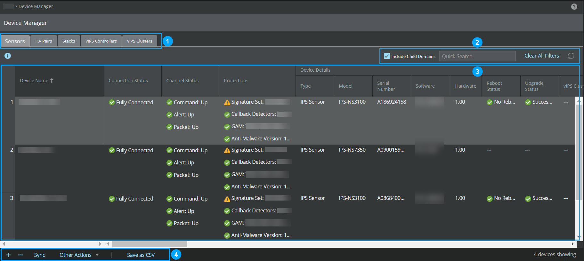Image resolution: width=584 pixels, height=261 pixels.
Task: Click row 1 Signature Set warning icon
Action: (227, 102)
